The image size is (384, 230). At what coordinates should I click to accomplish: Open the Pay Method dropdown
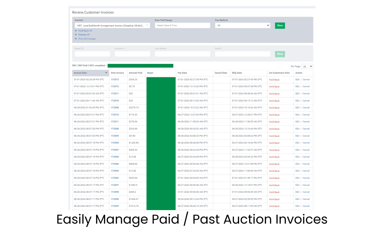[x=243, y=26]
